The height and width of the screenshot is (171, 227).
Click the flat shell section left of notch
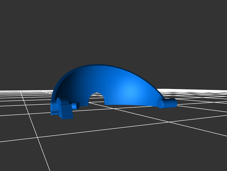click(x=84, y=102)
